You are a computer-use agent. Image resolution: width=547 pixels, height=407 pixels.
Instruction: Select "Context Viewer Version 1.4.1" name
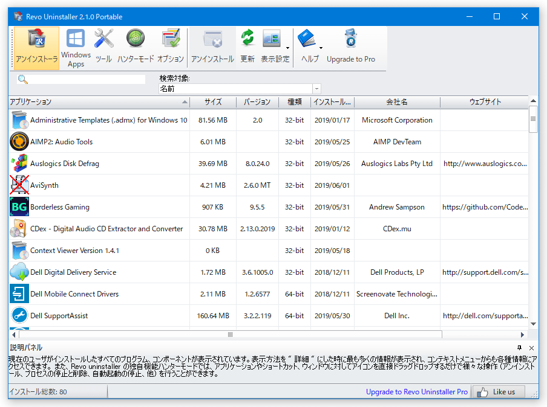point(74,251)
